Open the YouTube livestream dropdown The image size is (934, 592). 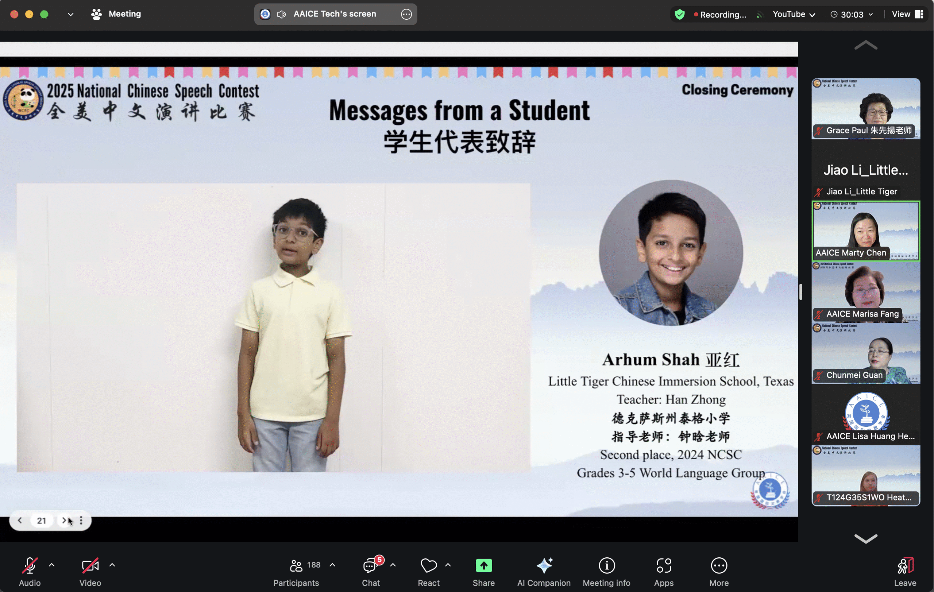pyautogui.click(x=794, y=14)
